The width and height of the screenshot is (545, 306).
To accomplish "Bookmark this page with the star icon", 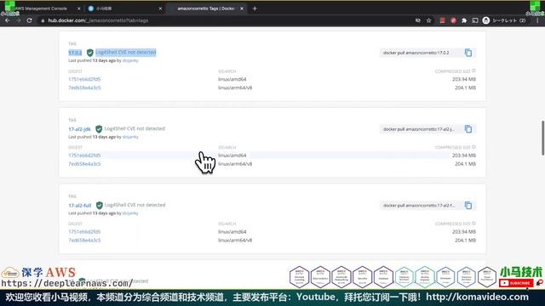I will pos(429,20).
